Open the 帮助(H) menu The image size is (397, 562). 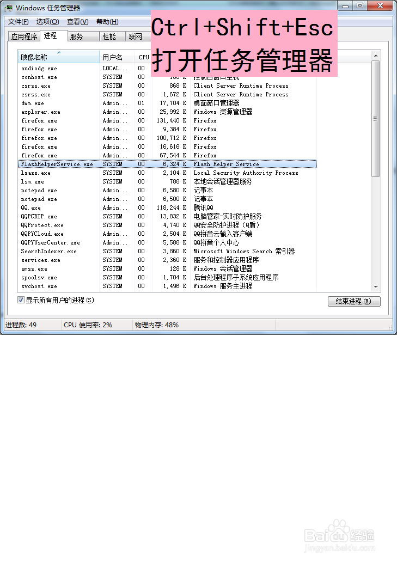coord(107,22)
